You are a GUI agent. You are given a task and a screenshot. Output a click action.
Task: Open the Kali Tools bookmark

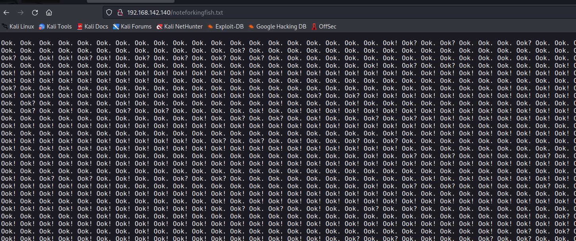pyautogui.click(x=55, y=27)
